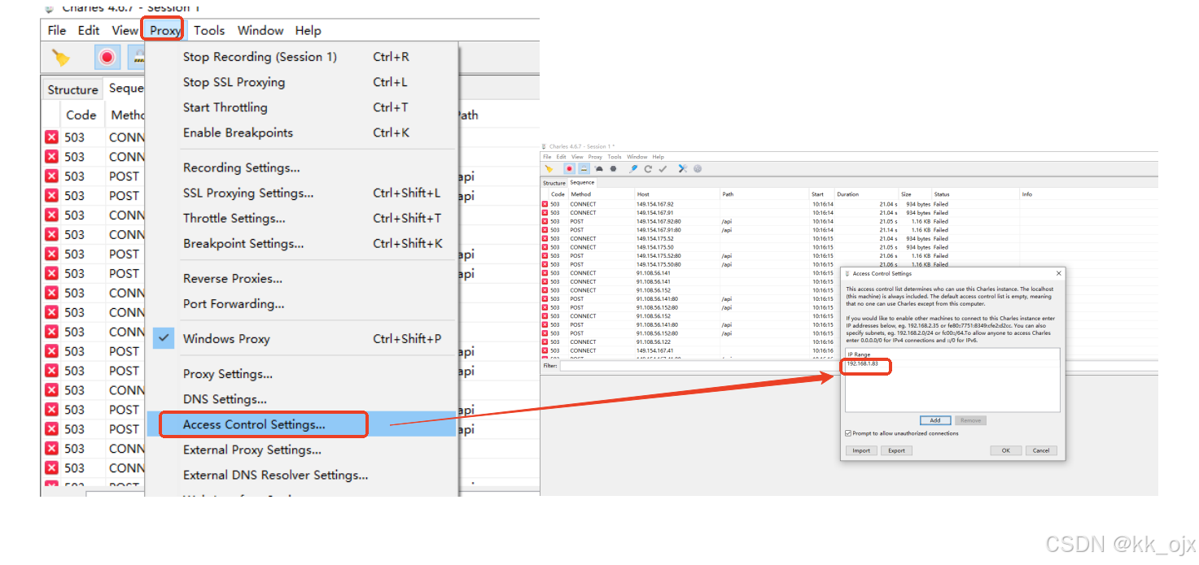This screenshot has height=565, width=1199.
Task: Click Cancel in Access Control Settings dialog
Action: pos(1041,450)
